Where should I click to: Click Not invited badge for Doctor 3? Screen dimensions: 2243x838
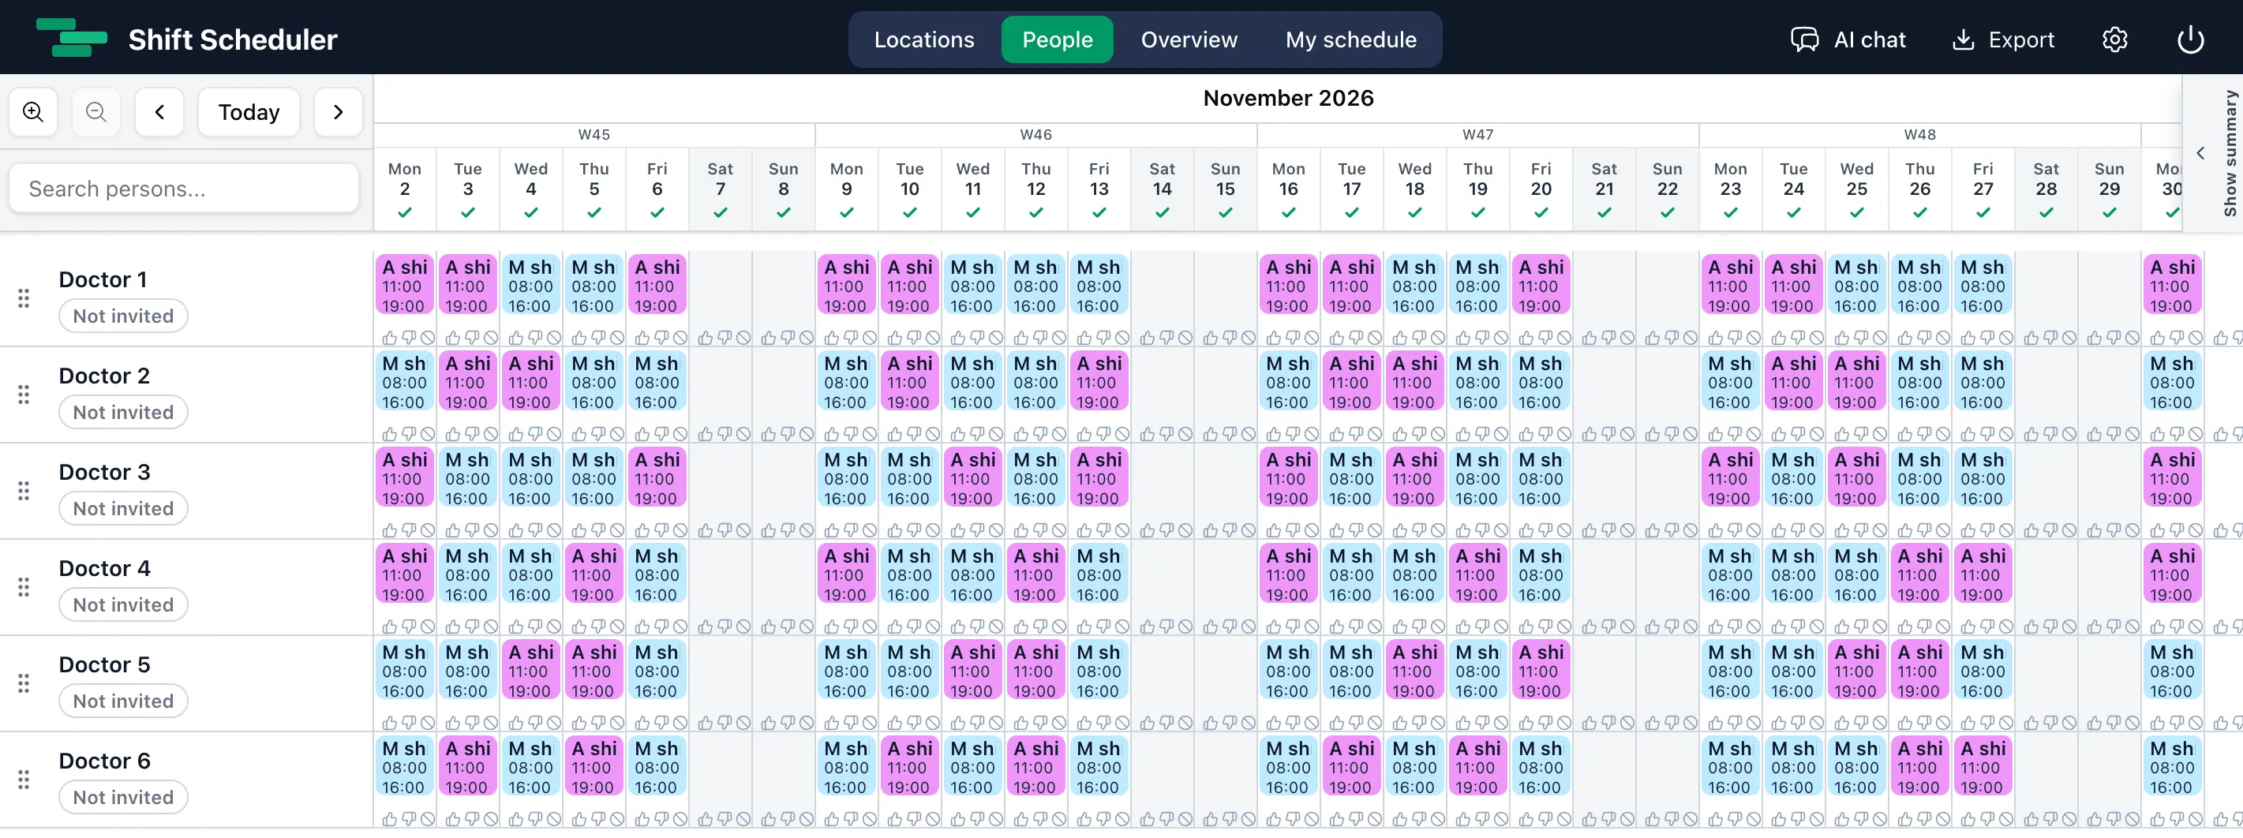point(123,508)
